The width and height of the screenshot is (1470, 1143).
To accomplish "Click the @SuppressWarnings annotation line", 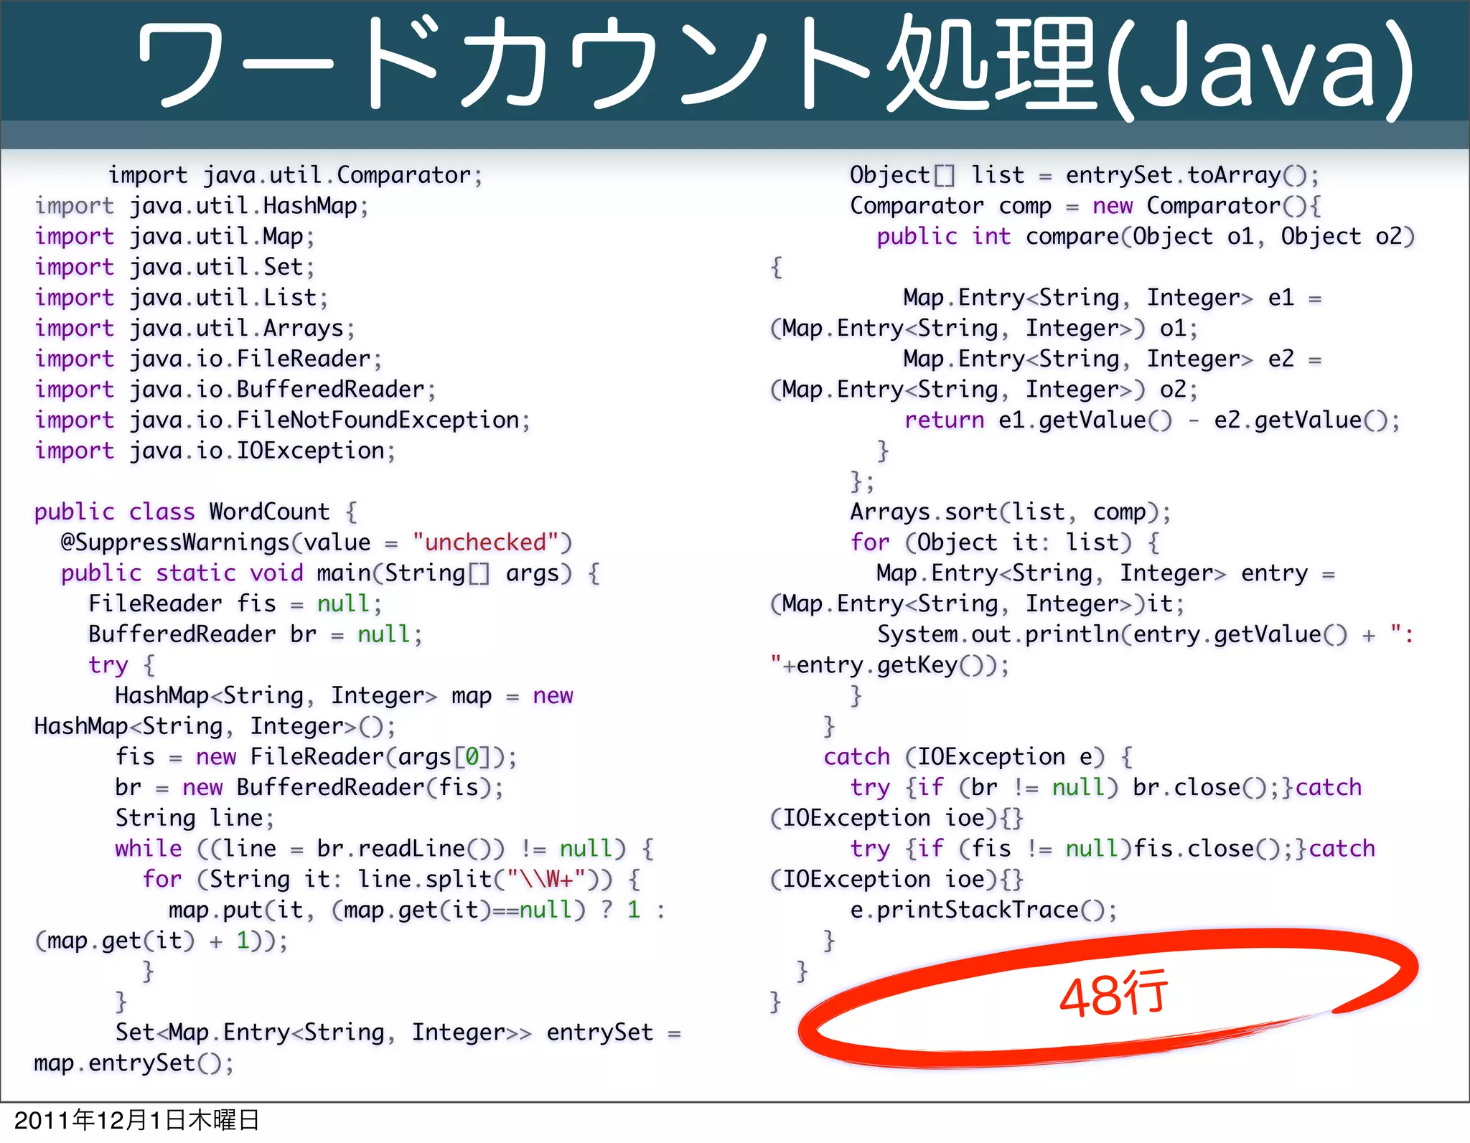I will [x=317, y=542].
